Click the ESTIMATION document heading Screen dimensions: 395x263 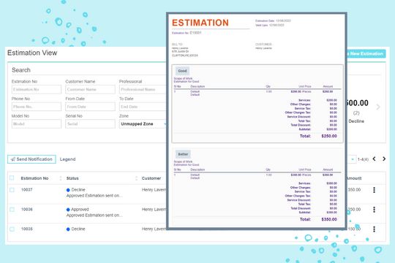coord(200,23)
